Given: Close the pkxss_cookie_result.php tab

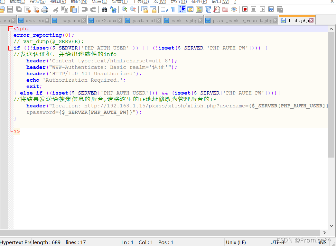Looking at the screenshot, I should coord(275,20).
